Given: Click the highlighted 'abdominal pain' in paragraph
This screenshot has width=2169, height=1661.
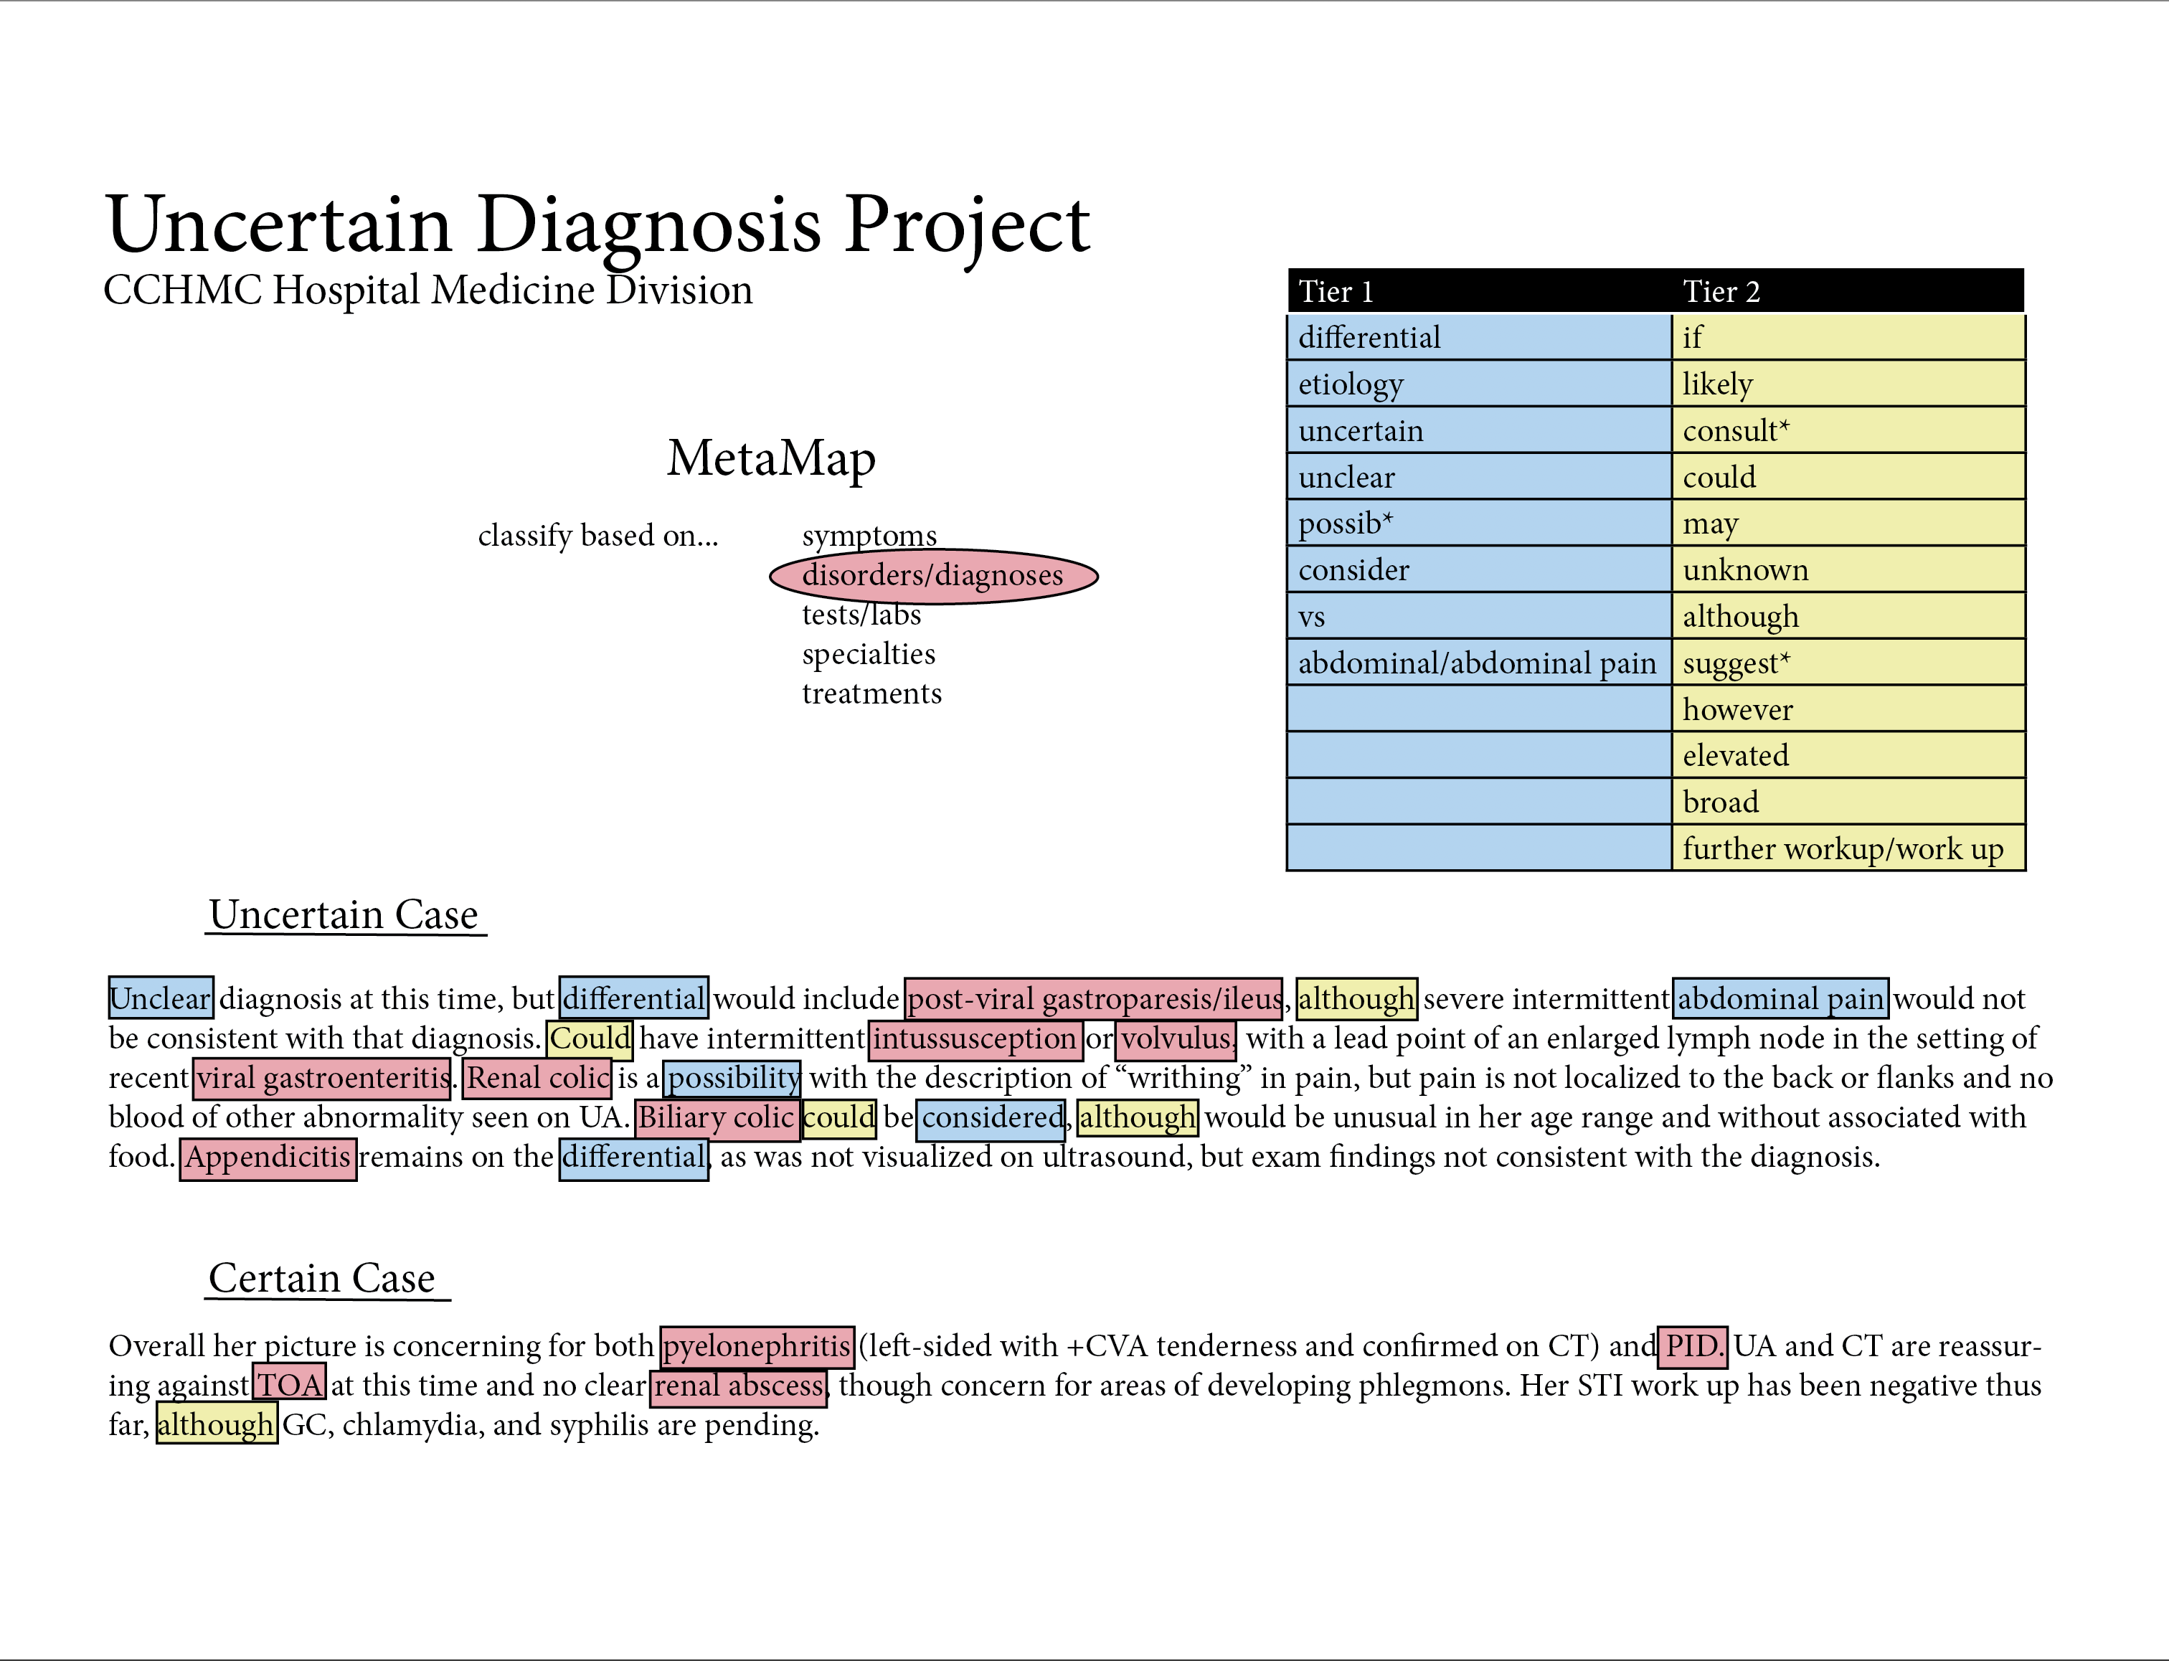Looking at the screenshot, I should coord(1780,998).
